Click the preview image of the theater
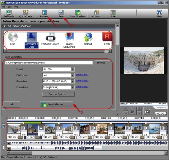 (144, 61)
